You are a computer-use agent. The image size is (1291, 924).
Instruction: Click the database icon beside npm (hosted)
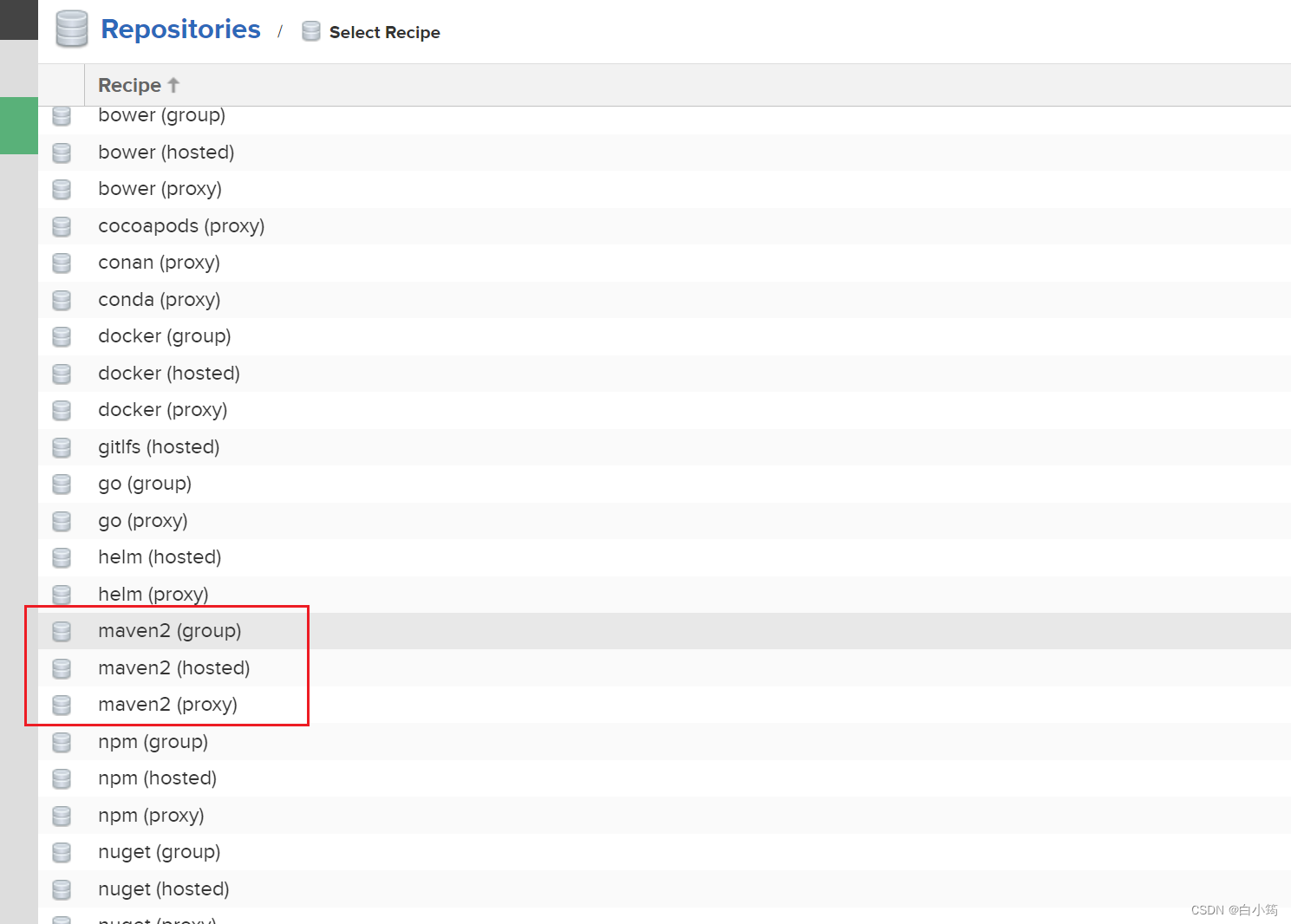point(62,779)
